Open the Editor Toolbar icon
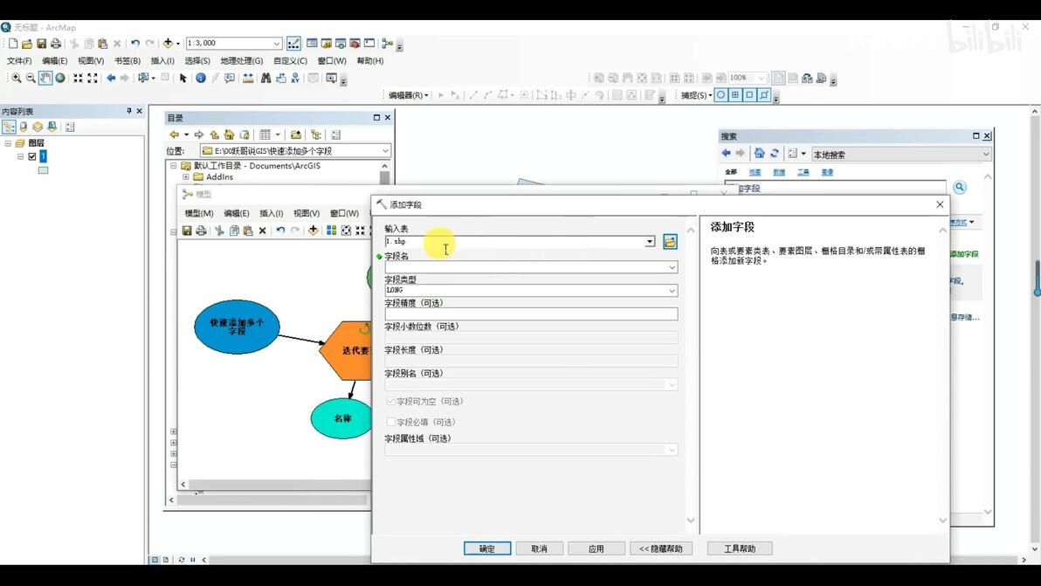This screenshot has height=586, width=1041. point(293,43)
